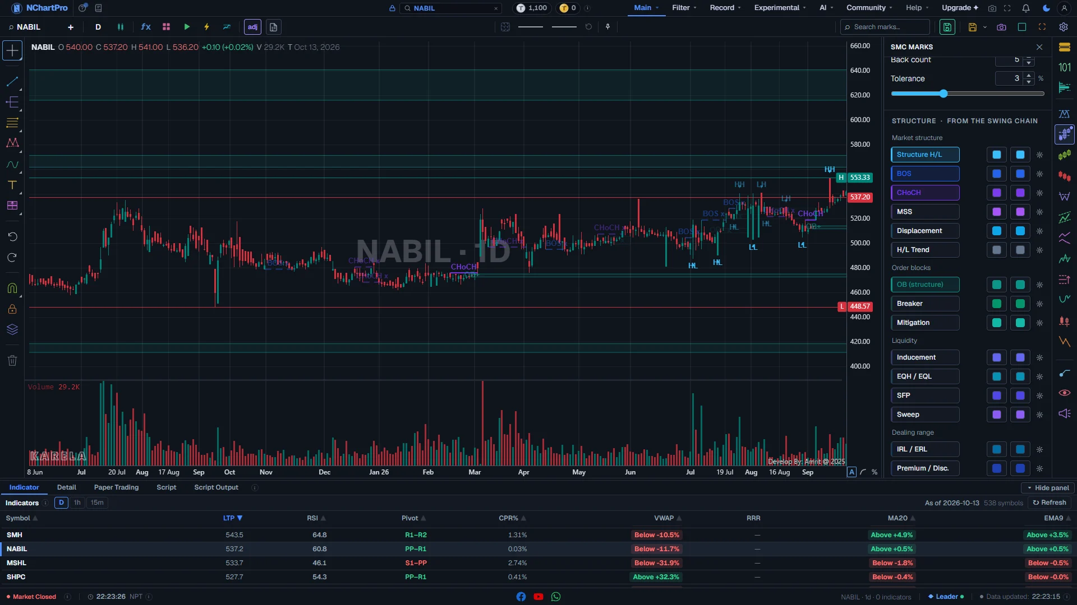
Task: Open the Community dropdown menu
Action: pyautogui.click(x=869, y=8)
